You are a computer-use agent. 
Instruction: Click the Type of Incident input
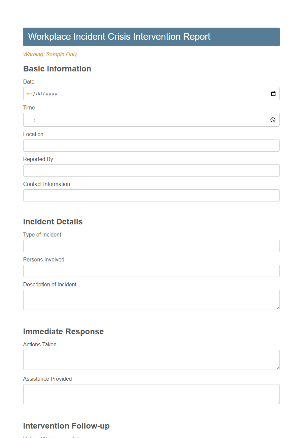[151, 246]
